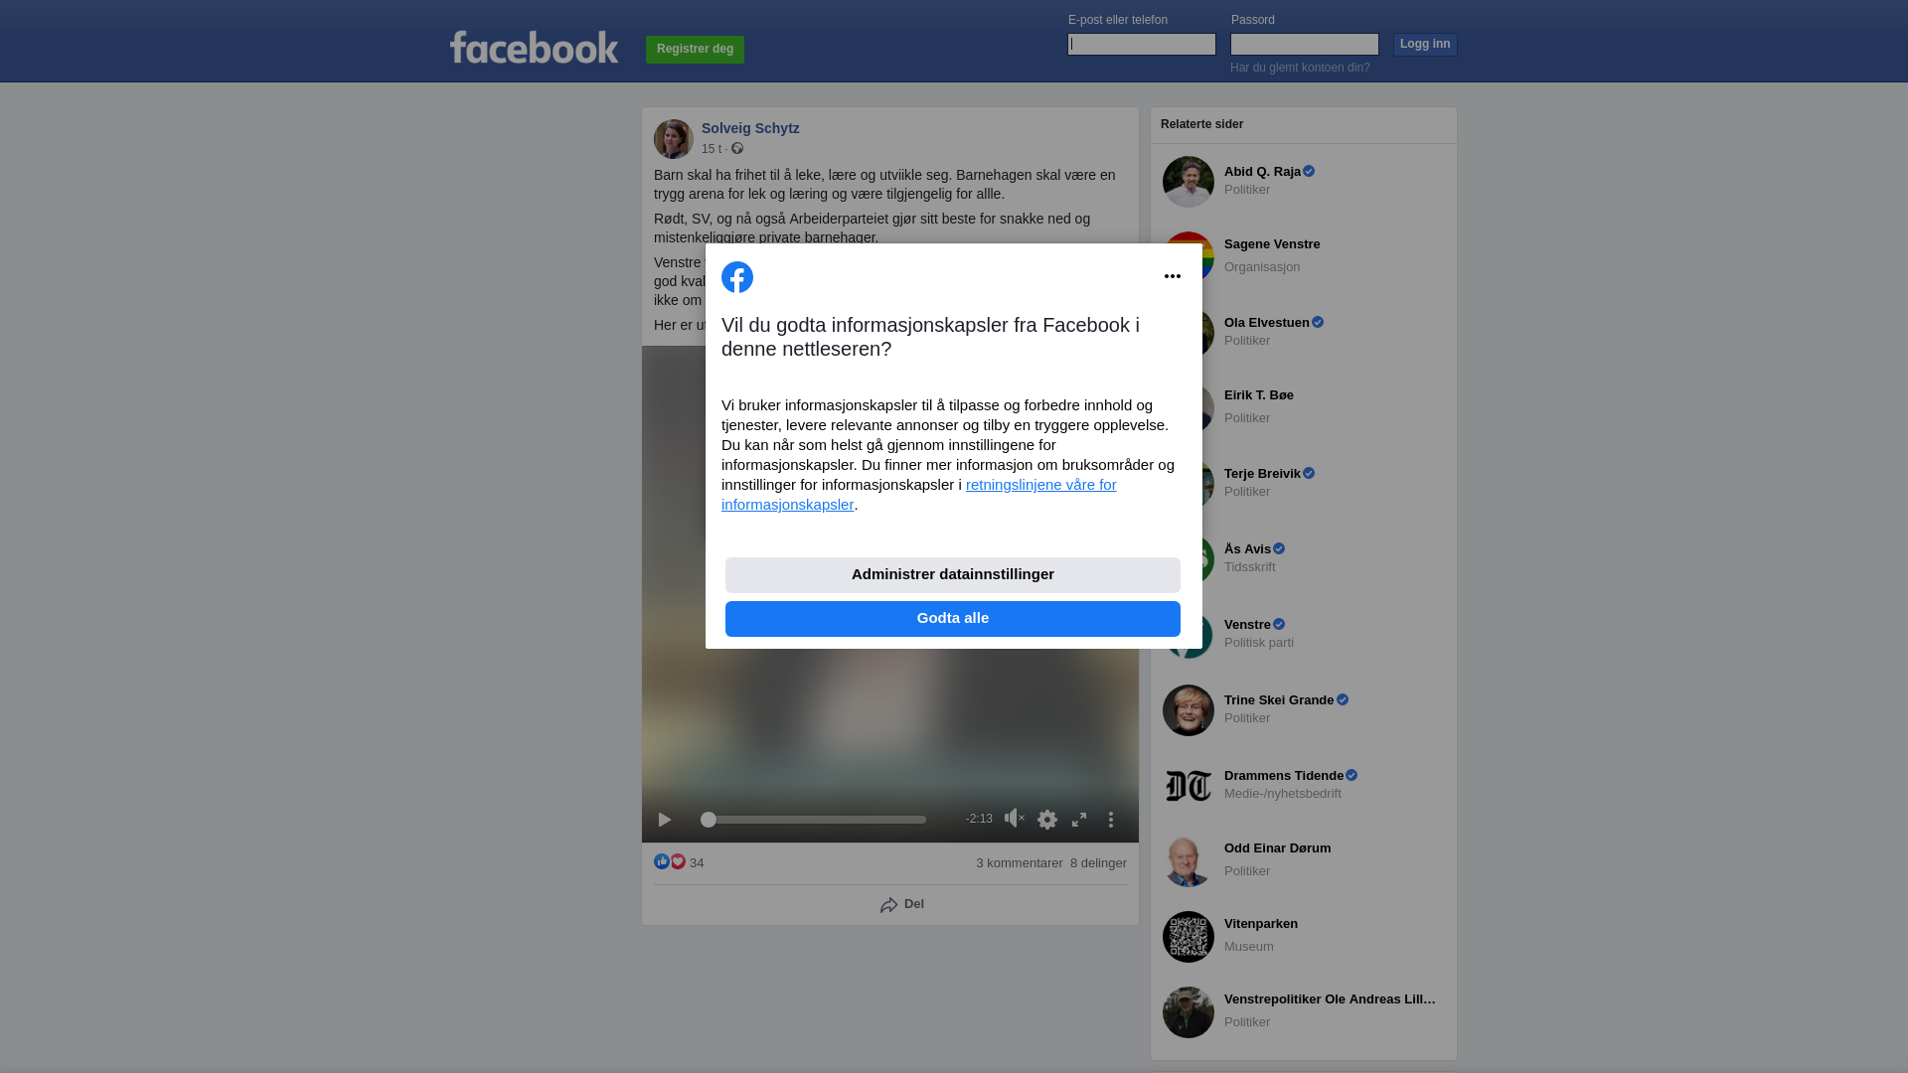Unmute the video volume icon
1908x1073 pixels.
(x=1014, y=818)
